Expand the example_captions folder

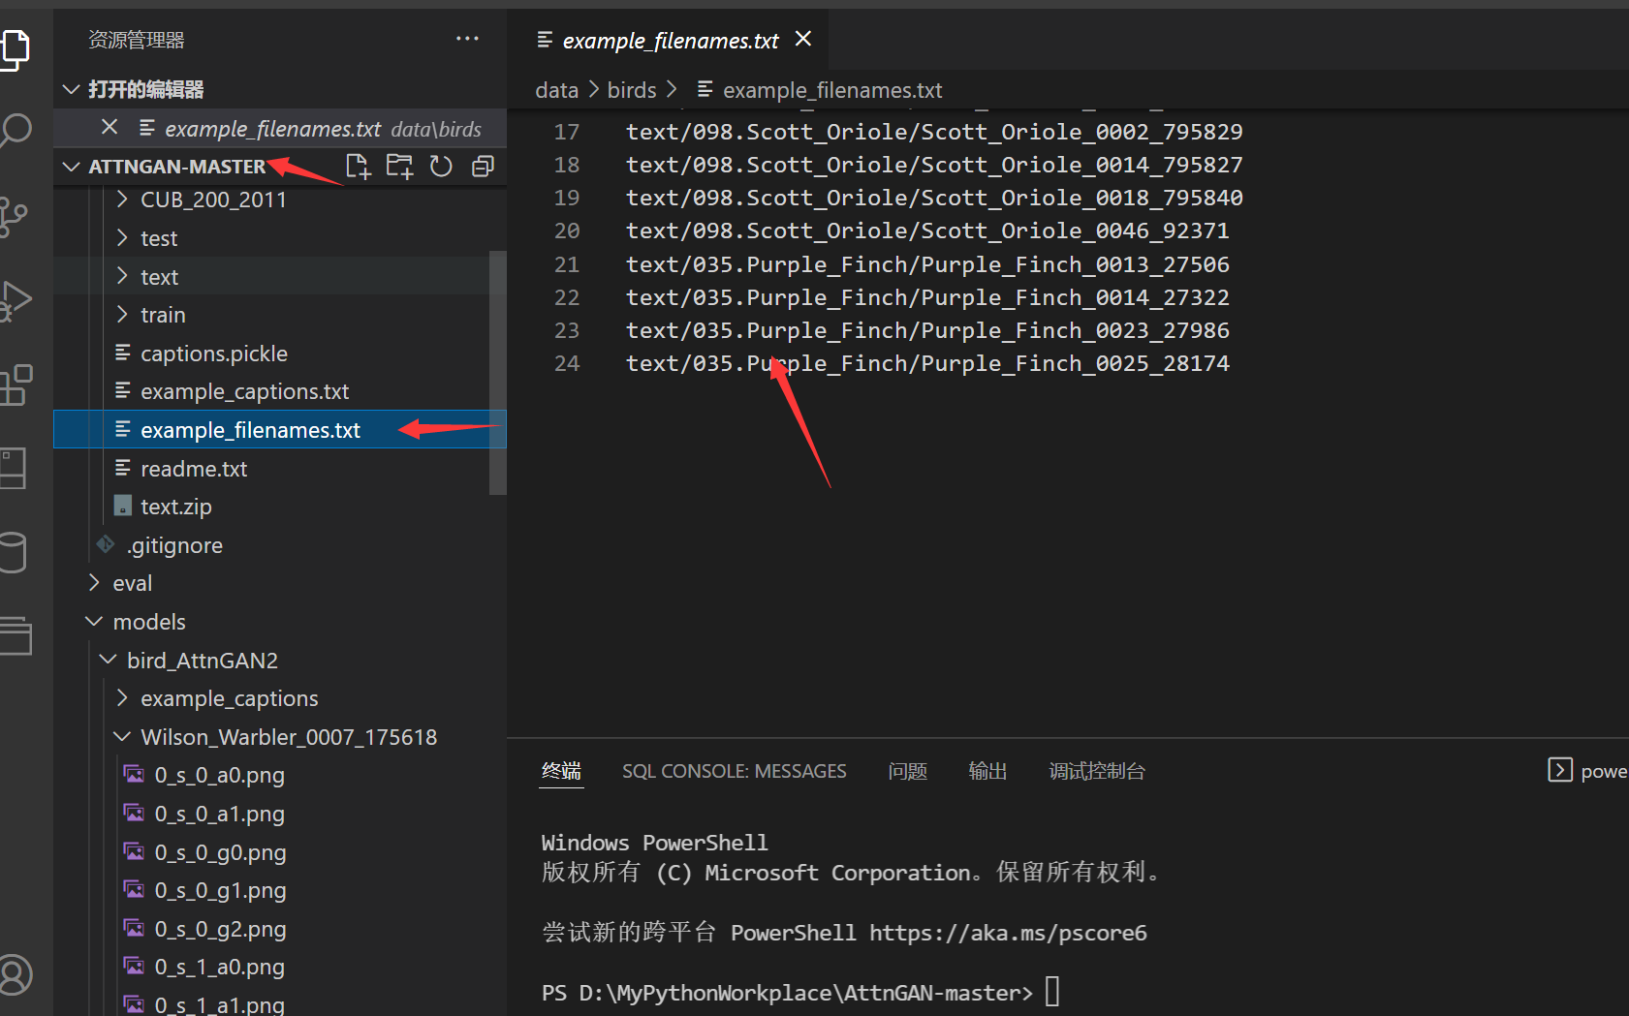click(x=122, y=698)
